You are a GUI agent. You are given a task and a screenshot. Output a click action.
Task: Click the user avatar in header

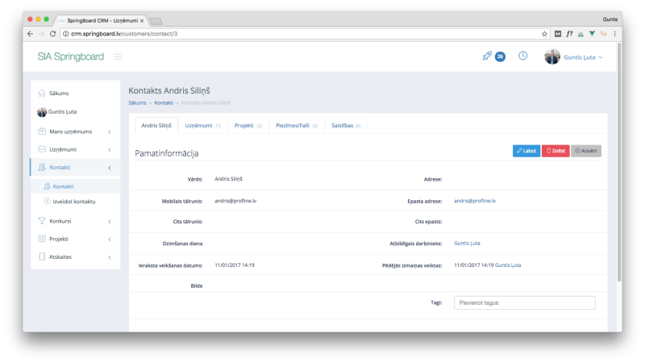tap(552, 56)
